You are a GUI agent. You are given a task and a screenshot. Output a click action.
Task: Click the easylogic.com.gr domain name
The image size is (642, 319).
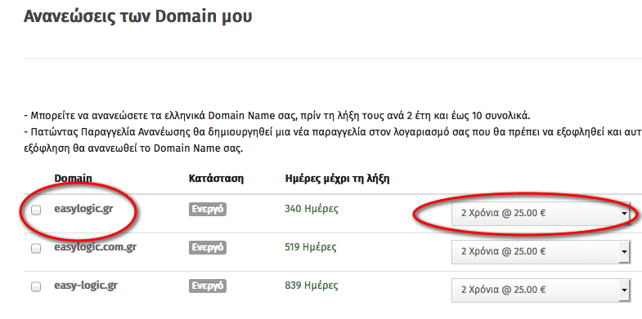(x=96, y=247)
